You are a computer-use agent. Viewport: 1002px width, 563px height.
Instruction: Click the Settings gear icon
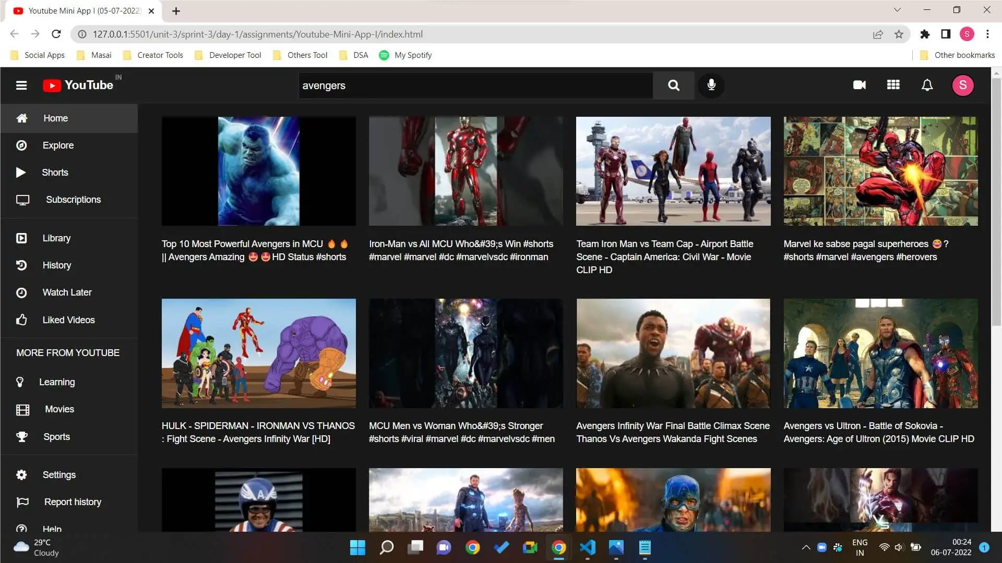pos(21,475)
